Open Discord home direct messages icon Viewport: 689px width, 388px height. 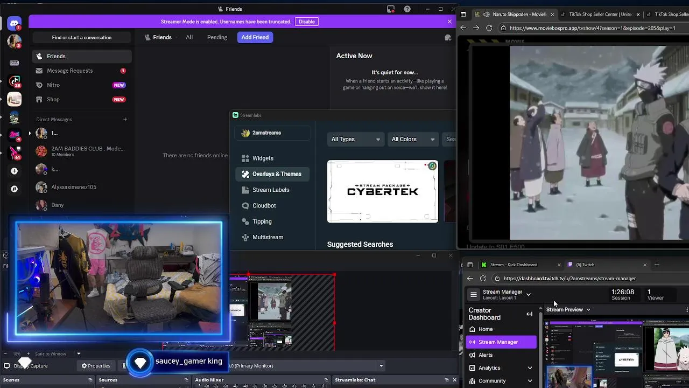pyautogui.click(x=15, y=23)
